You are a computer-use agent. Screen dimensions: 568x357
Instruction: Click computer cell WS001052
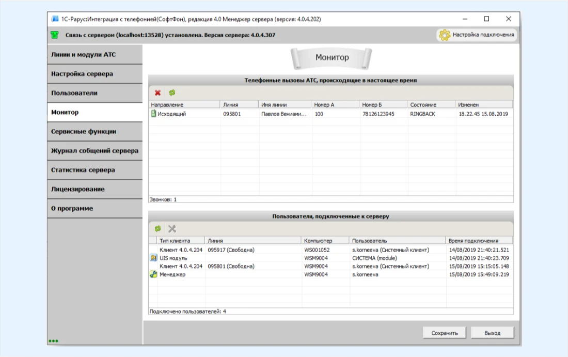tap(317, 250)
